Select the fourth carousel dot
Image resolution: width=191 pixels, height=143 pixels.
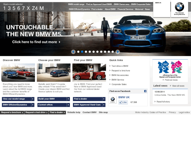(x=90, y=52)
